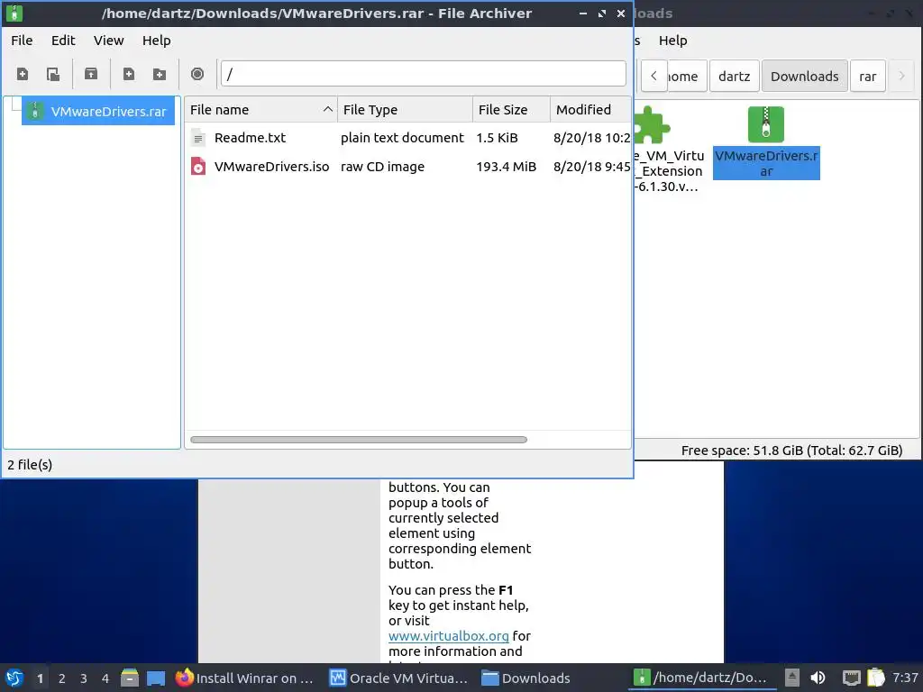923x692 pixels.
Task: Switch to virtual desktop 2
Action: click(x=62, y=678)
